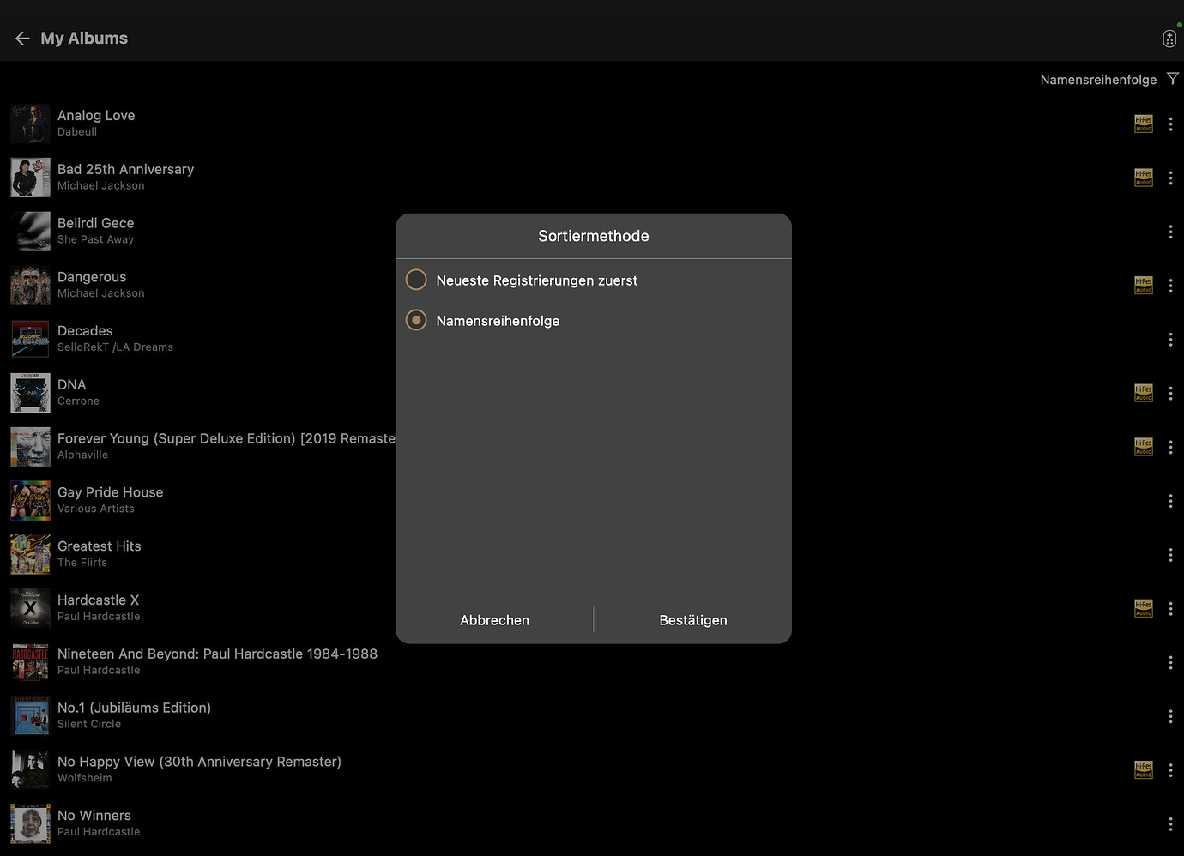Image resolution: width=1184 pixels, height=856 pixels.
Task: Select the Neueste Registrierungen zuerst radio button
Action: click(x=416, y=280)
